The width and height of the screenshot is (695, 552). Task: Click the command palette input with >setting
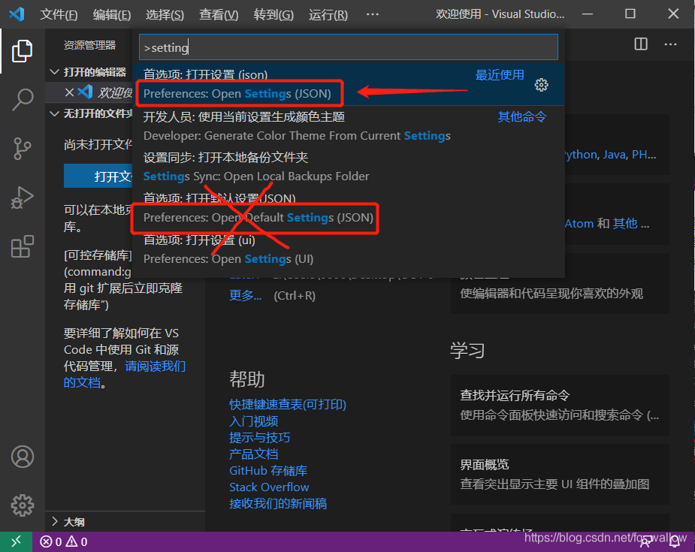pos(349,47)
